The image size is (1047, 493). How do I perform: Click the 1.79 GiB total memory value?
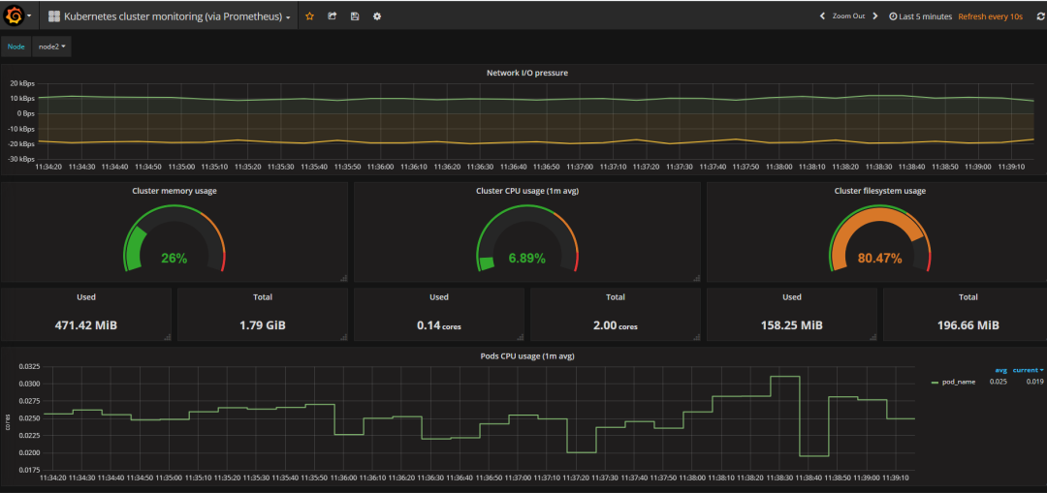tap(263, 325)
